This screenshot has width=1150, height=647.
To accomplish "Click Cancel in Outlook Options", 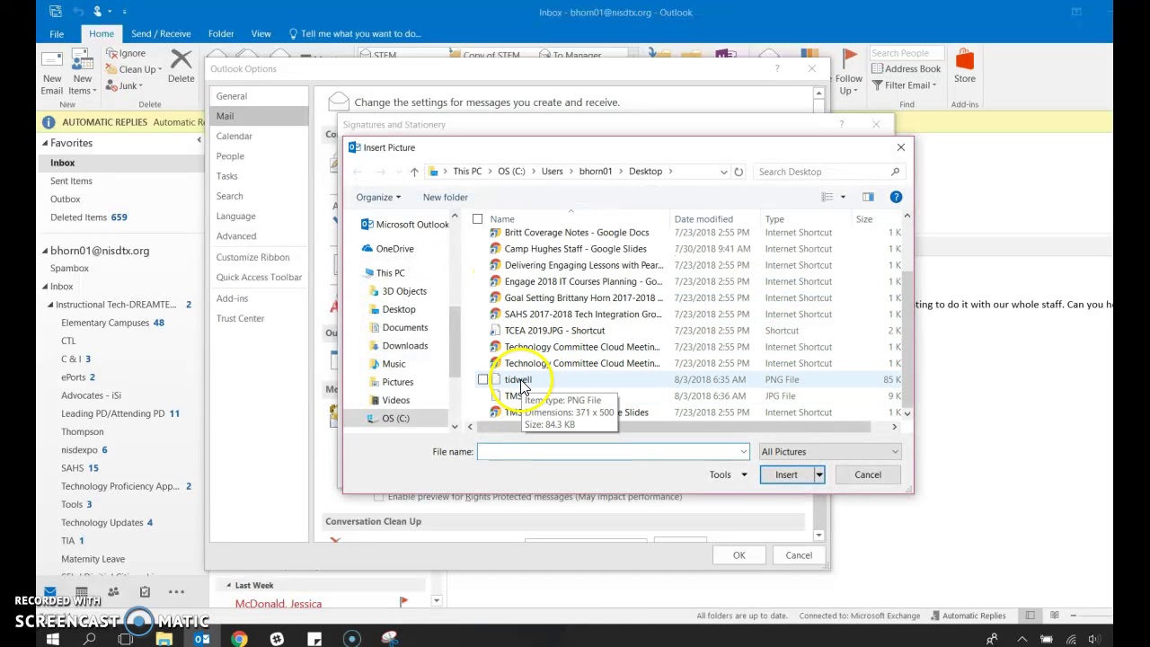I will coord(799,555).
